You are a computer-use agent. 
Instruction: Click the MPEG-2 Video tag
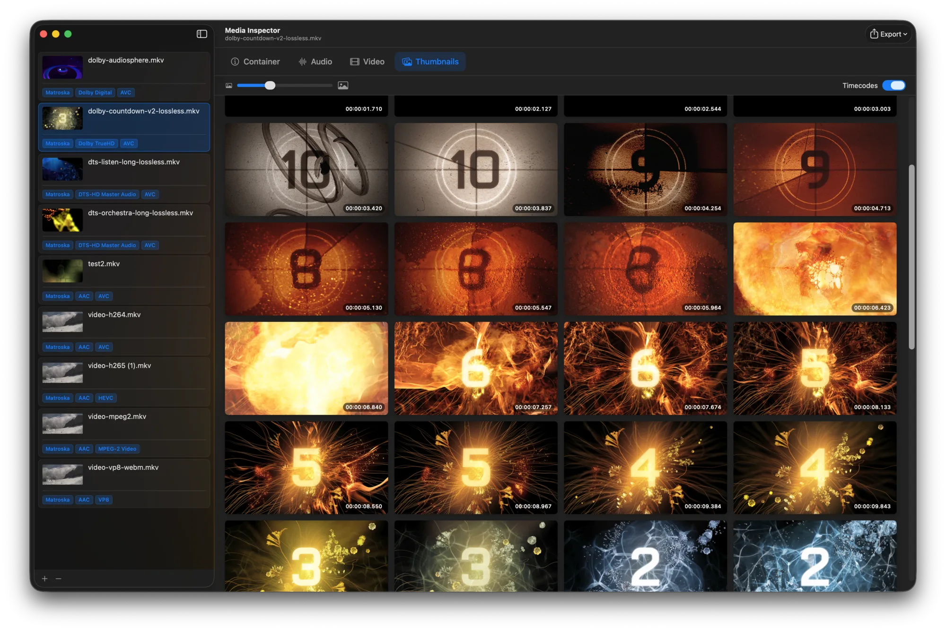[x=117, y=449]
